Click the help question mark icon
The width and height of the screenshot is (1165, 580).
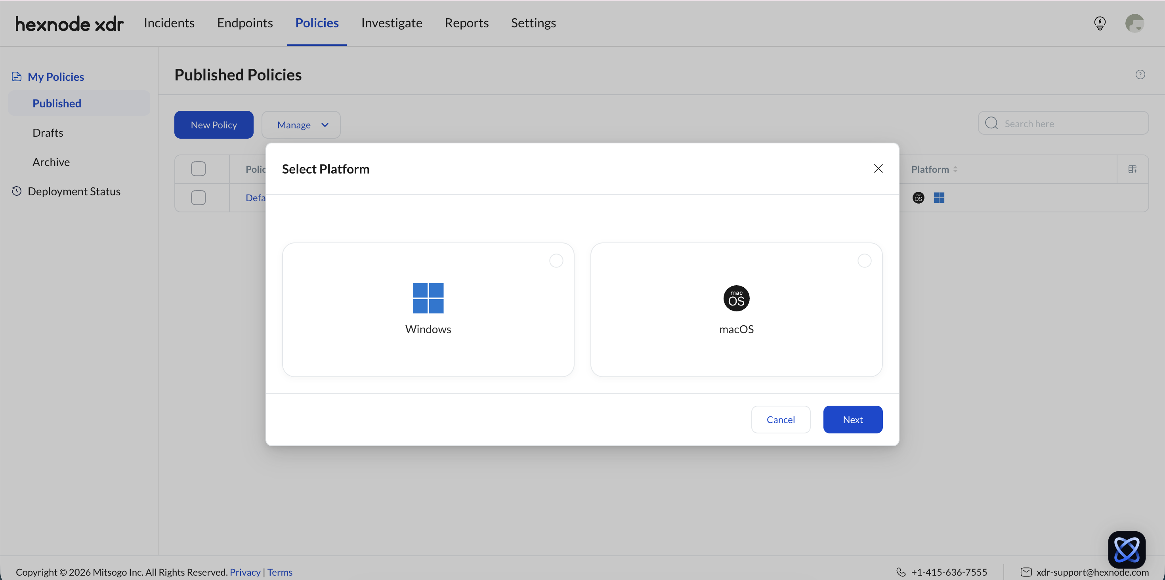pyautogui.click(x=1140, y=74)
